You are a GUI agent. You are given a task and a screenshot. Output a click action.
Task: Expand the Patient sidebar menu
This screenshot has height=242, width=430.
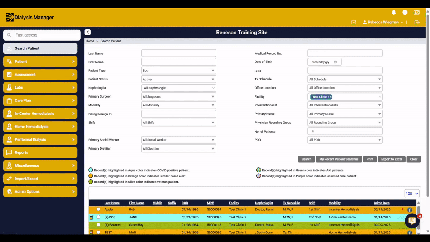click(x=40, y=62)
